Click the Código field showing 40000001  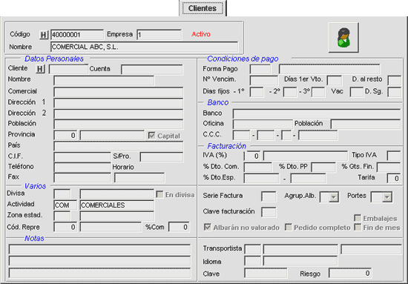click(77, 35)
